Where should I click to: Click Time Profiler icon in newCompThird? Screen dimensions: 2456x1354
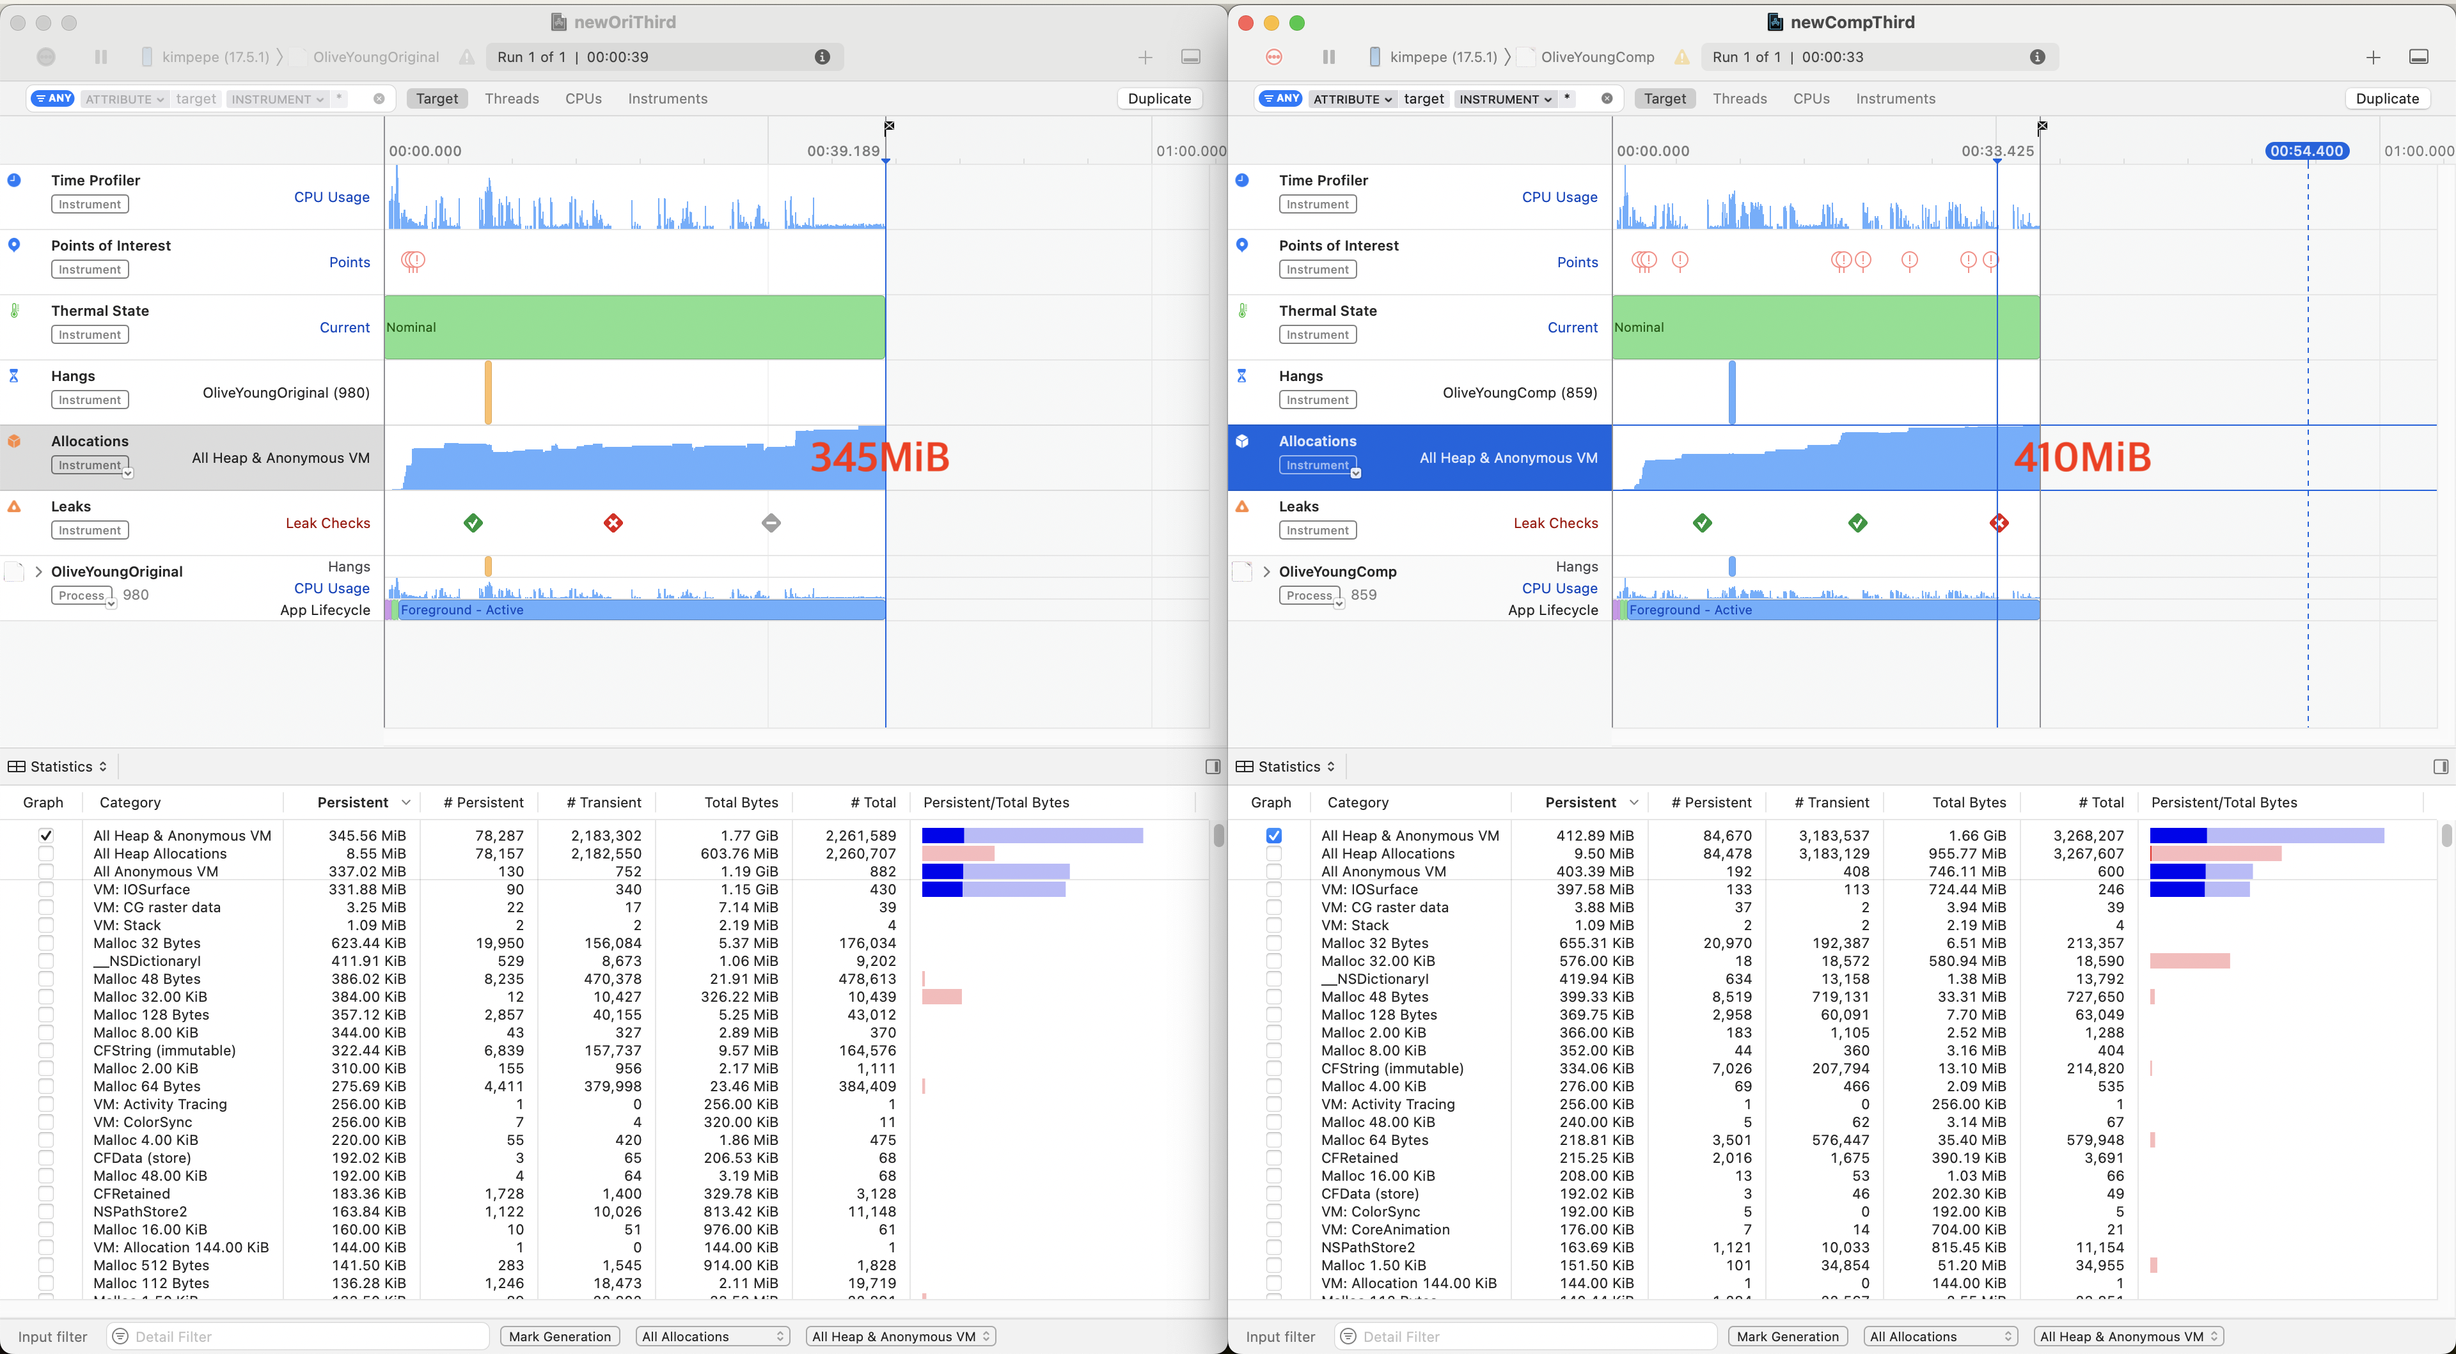pos(1242,180)
